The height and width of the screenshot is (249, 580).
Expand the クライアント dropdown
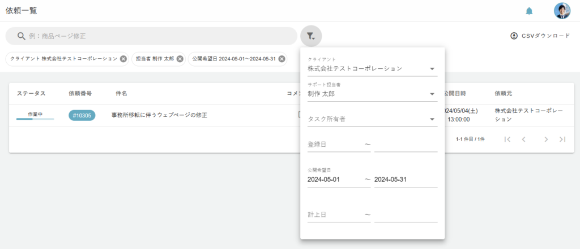(x=432, y=69)
